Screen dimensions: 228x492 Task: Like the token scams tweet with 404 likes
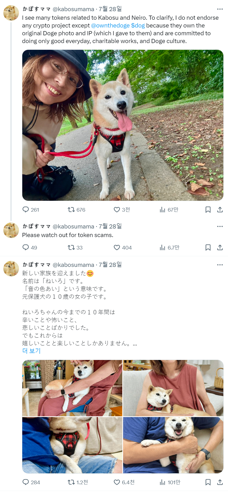point(123,247)
